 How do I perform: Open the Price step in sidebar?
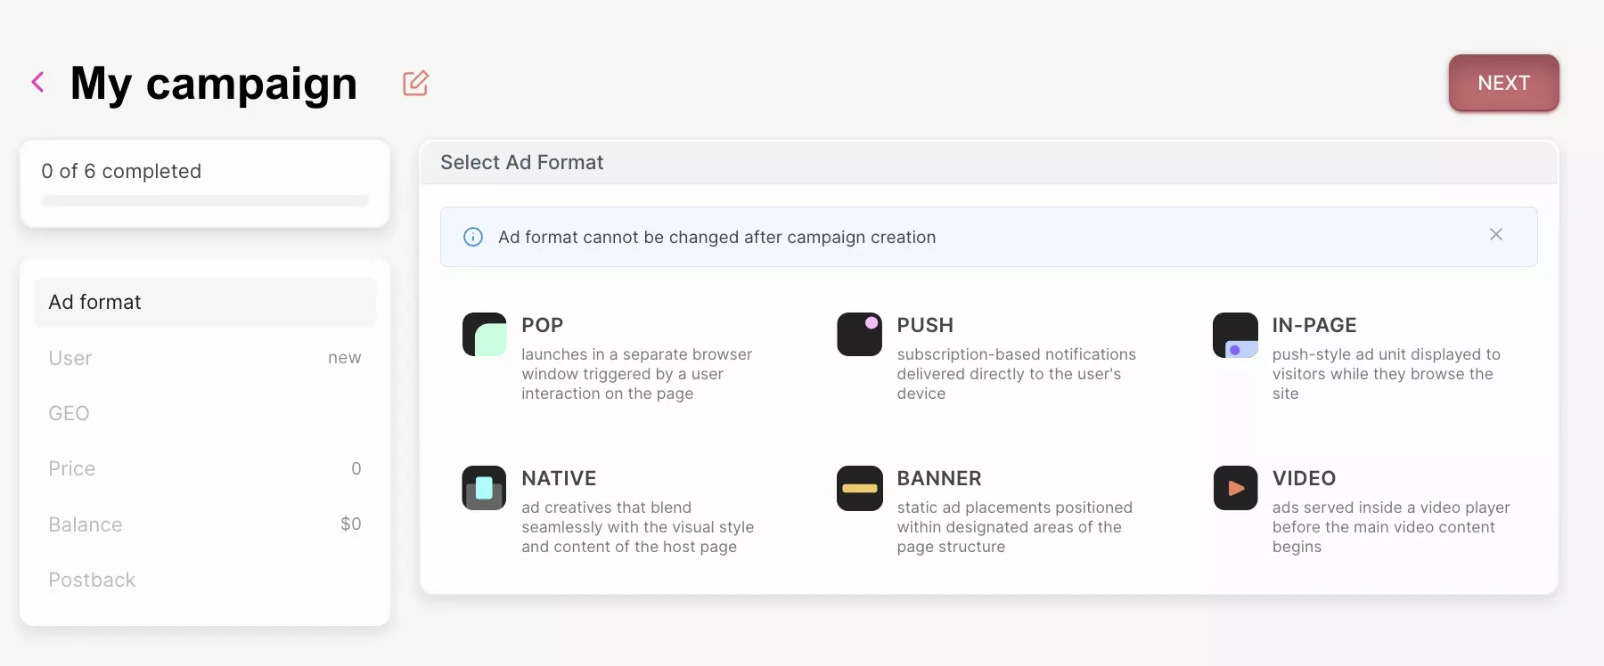click(205, 468)
